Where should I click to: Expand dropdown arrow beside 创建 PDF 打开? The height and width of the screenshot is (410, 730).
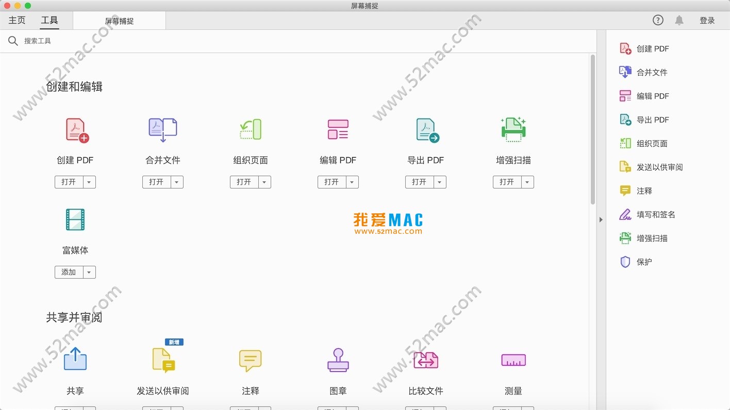[x=89, y=182]
